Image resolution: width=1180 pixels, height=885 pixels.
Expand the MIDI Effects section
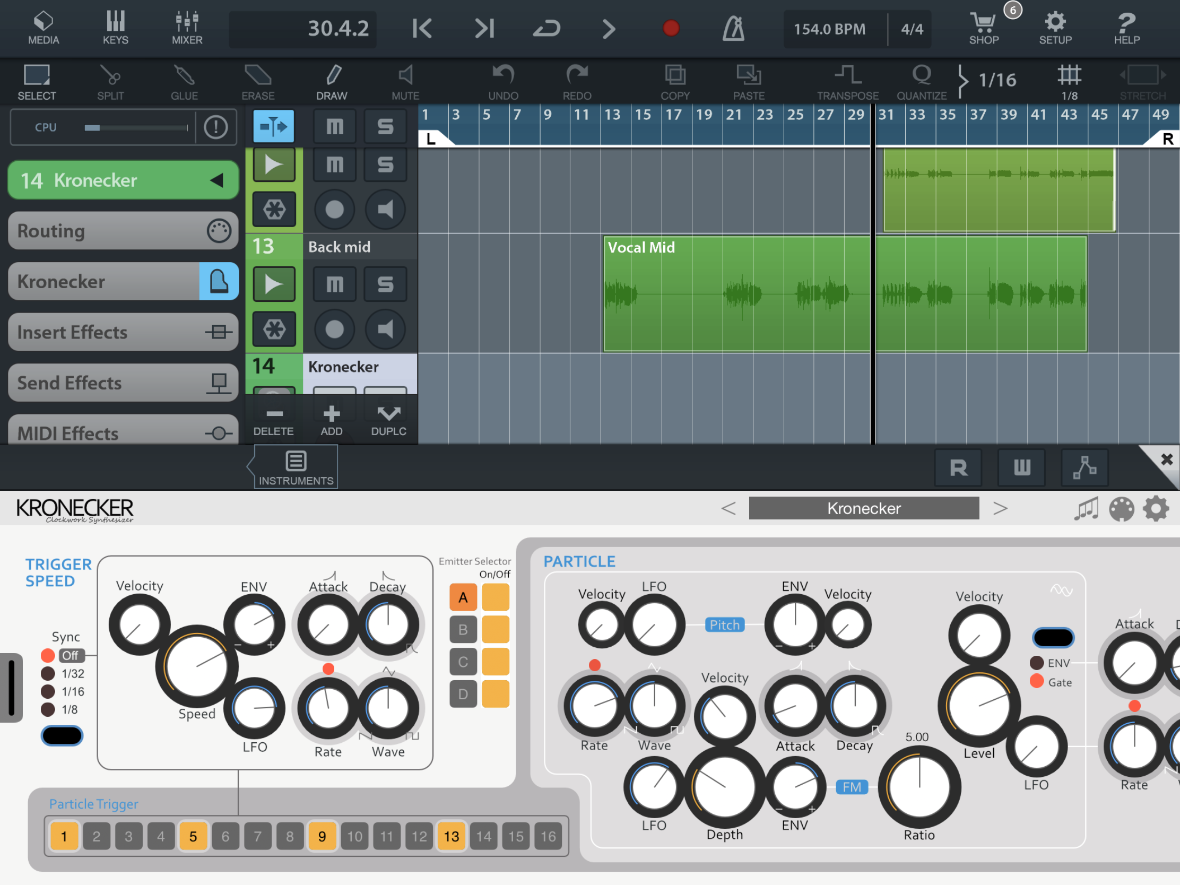[x=123, y=430]
